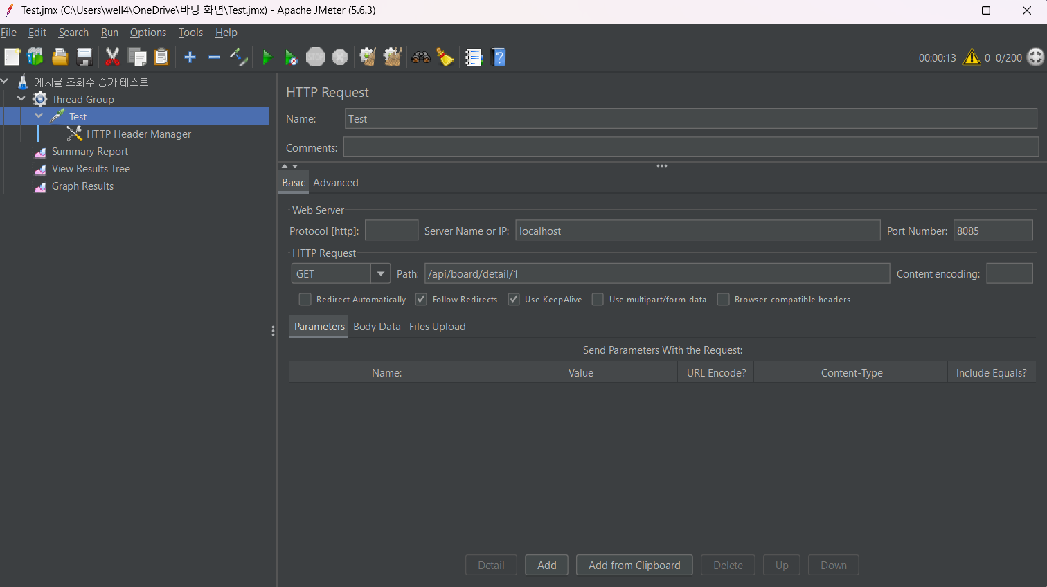Click the Paste clipboard icon
The height and width of the screenshot is (587, 1047).
161,57
